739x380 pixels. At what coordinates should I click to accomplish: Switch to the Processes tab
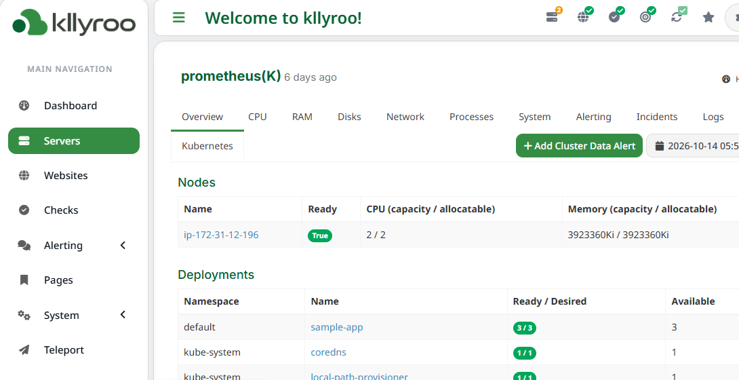point(471,117)
